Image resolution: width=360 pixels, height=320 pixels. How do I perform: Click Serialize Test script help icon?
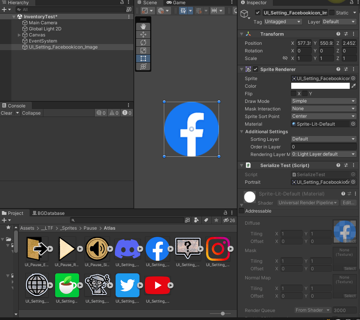[338, 165]
